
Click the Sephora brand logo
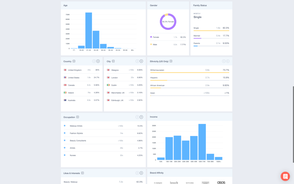click(x=190, y=183)
